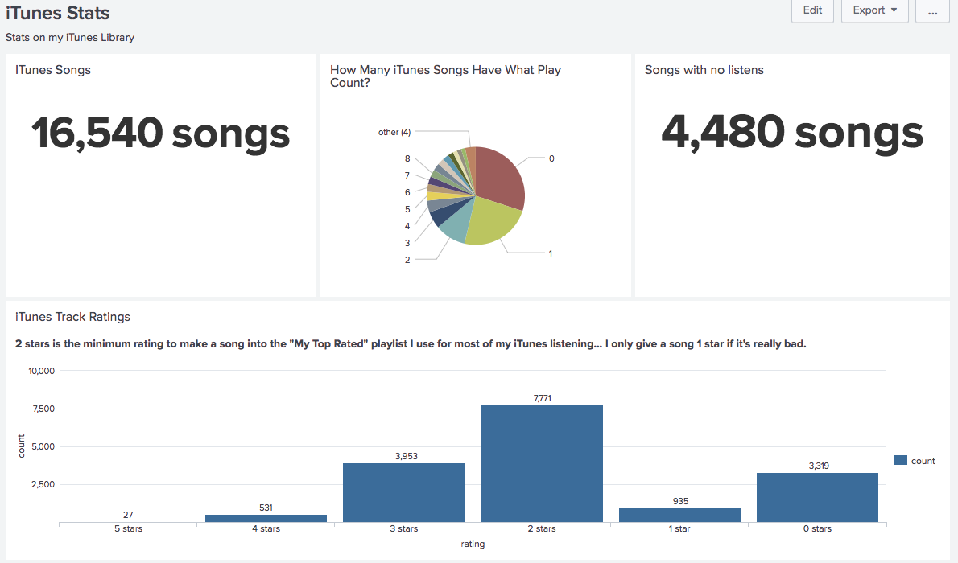Screen dimensions: 958x563
Task: Click the 'Stats on my iTunes Library' description
Action: click(70, 37)
